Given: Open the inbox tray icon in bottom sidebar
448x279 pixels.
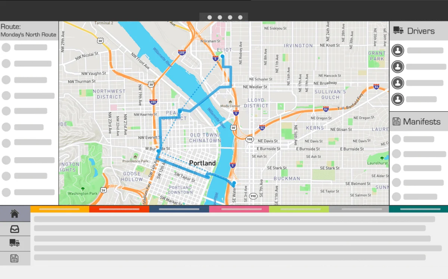Looking at the screenshot, I should (x=15, y=229).
